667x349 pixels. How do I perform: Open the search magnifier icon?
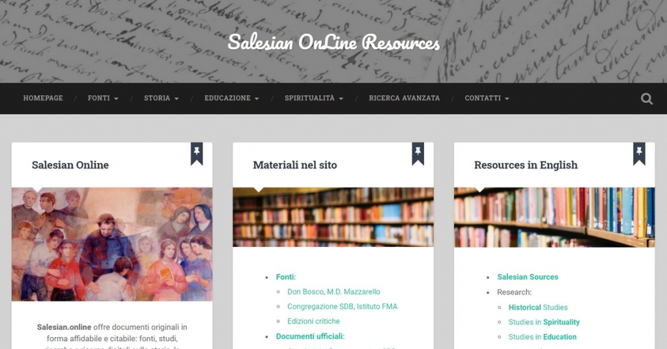(x=647, y=98)
